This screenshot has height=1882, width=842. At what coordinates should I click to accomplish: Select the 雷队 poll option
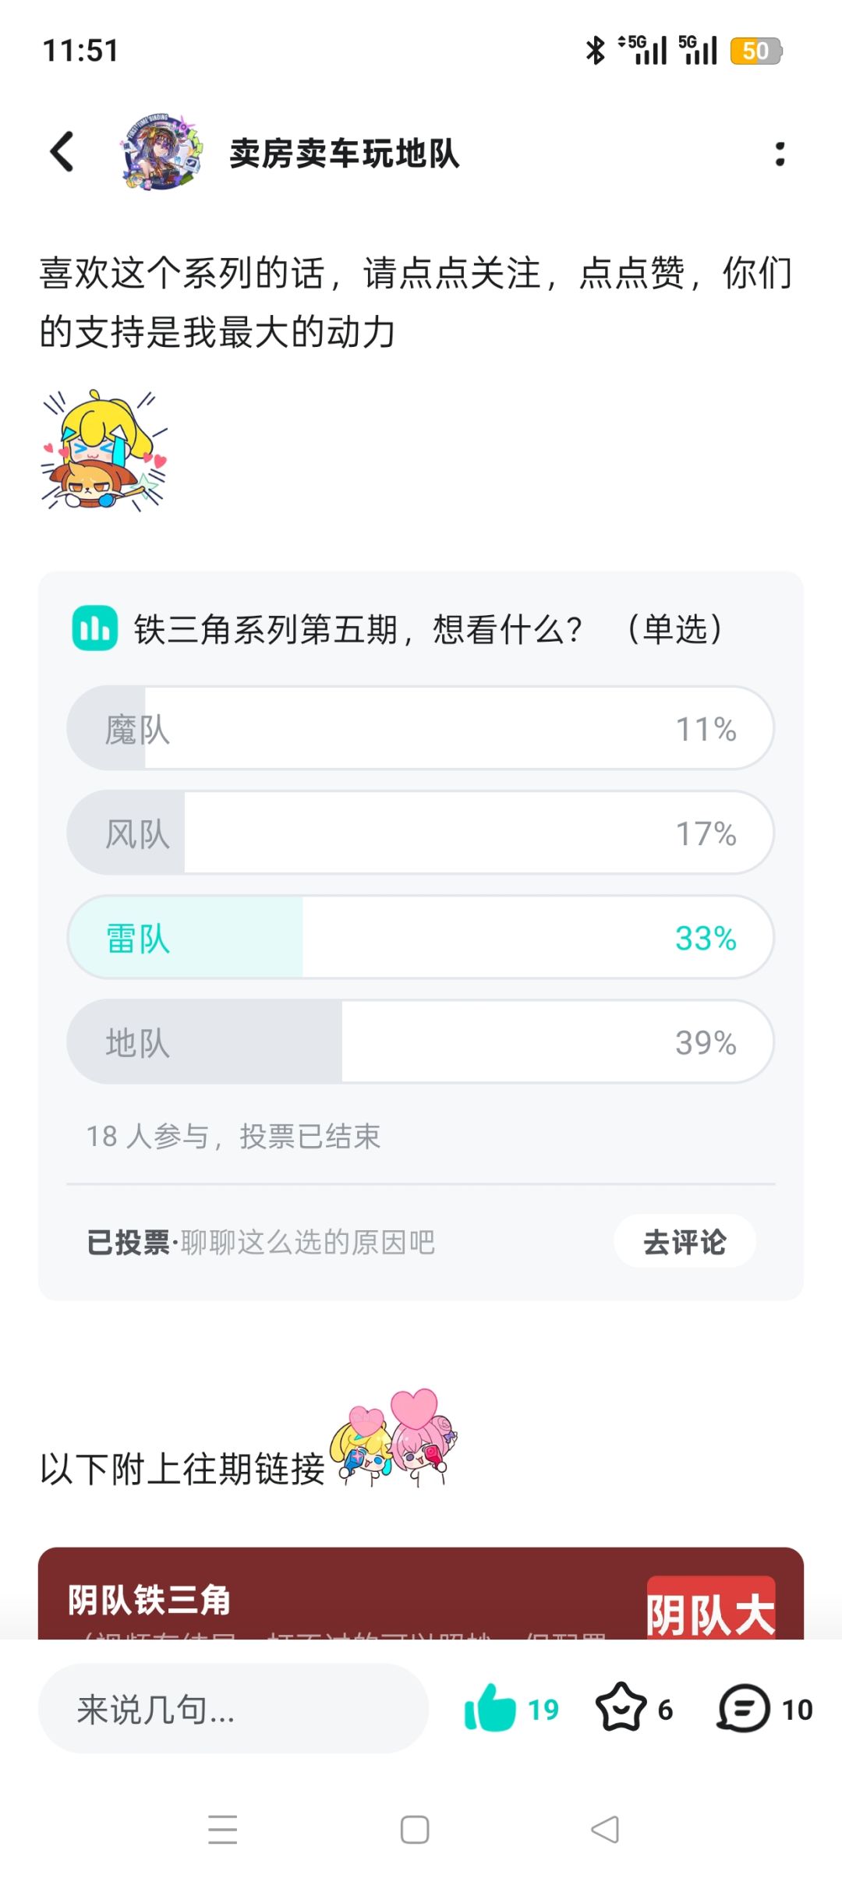tap(420, 937)
